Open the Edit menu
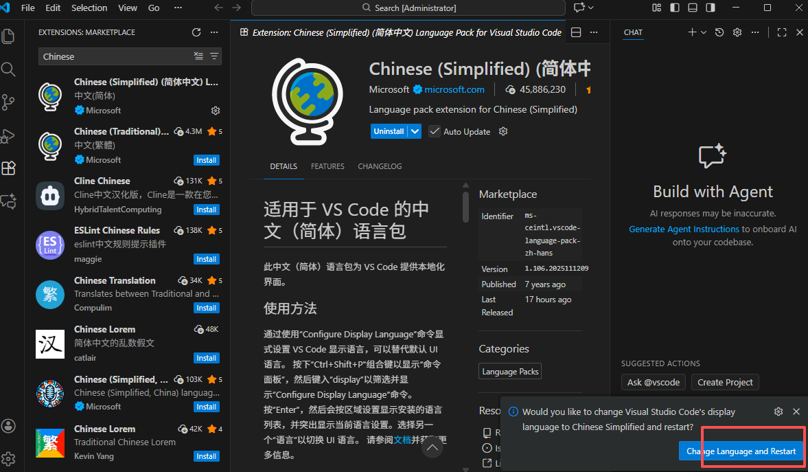The width and height of the screenshot is (808, 472). [53, 8]
